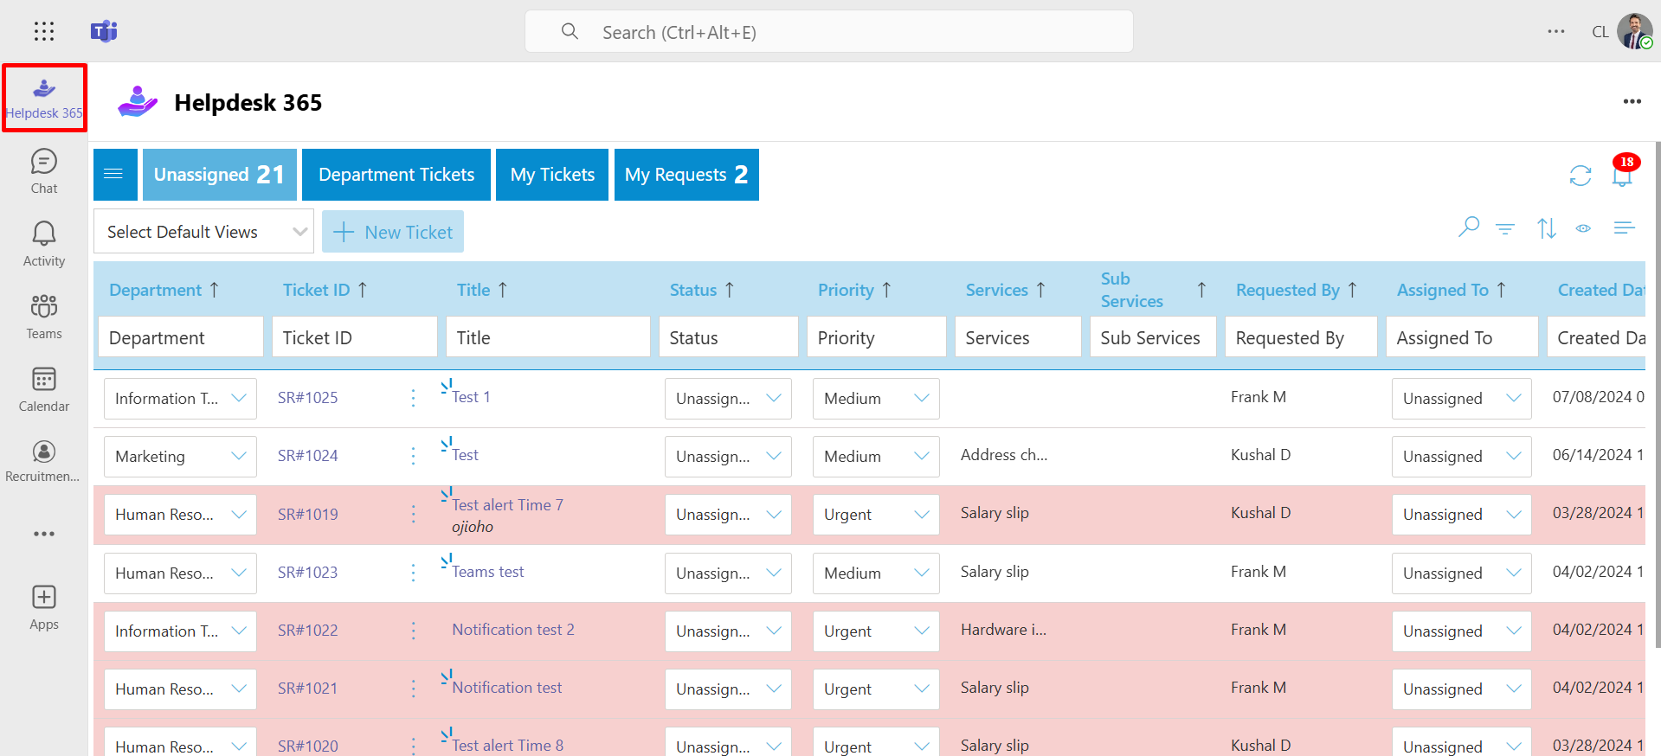Open Chat in the sidebar

click(x=44, y=171)
